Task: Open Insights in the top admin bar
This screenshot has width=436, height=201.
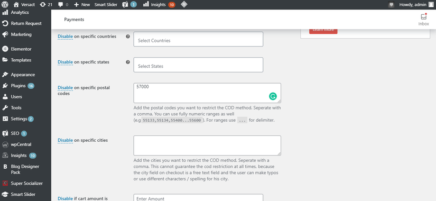Action: click(x=159, y=4)
